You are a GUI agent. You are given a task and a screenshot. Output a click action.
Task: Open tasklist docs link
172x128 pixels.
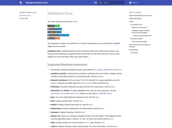pos(91,105)
